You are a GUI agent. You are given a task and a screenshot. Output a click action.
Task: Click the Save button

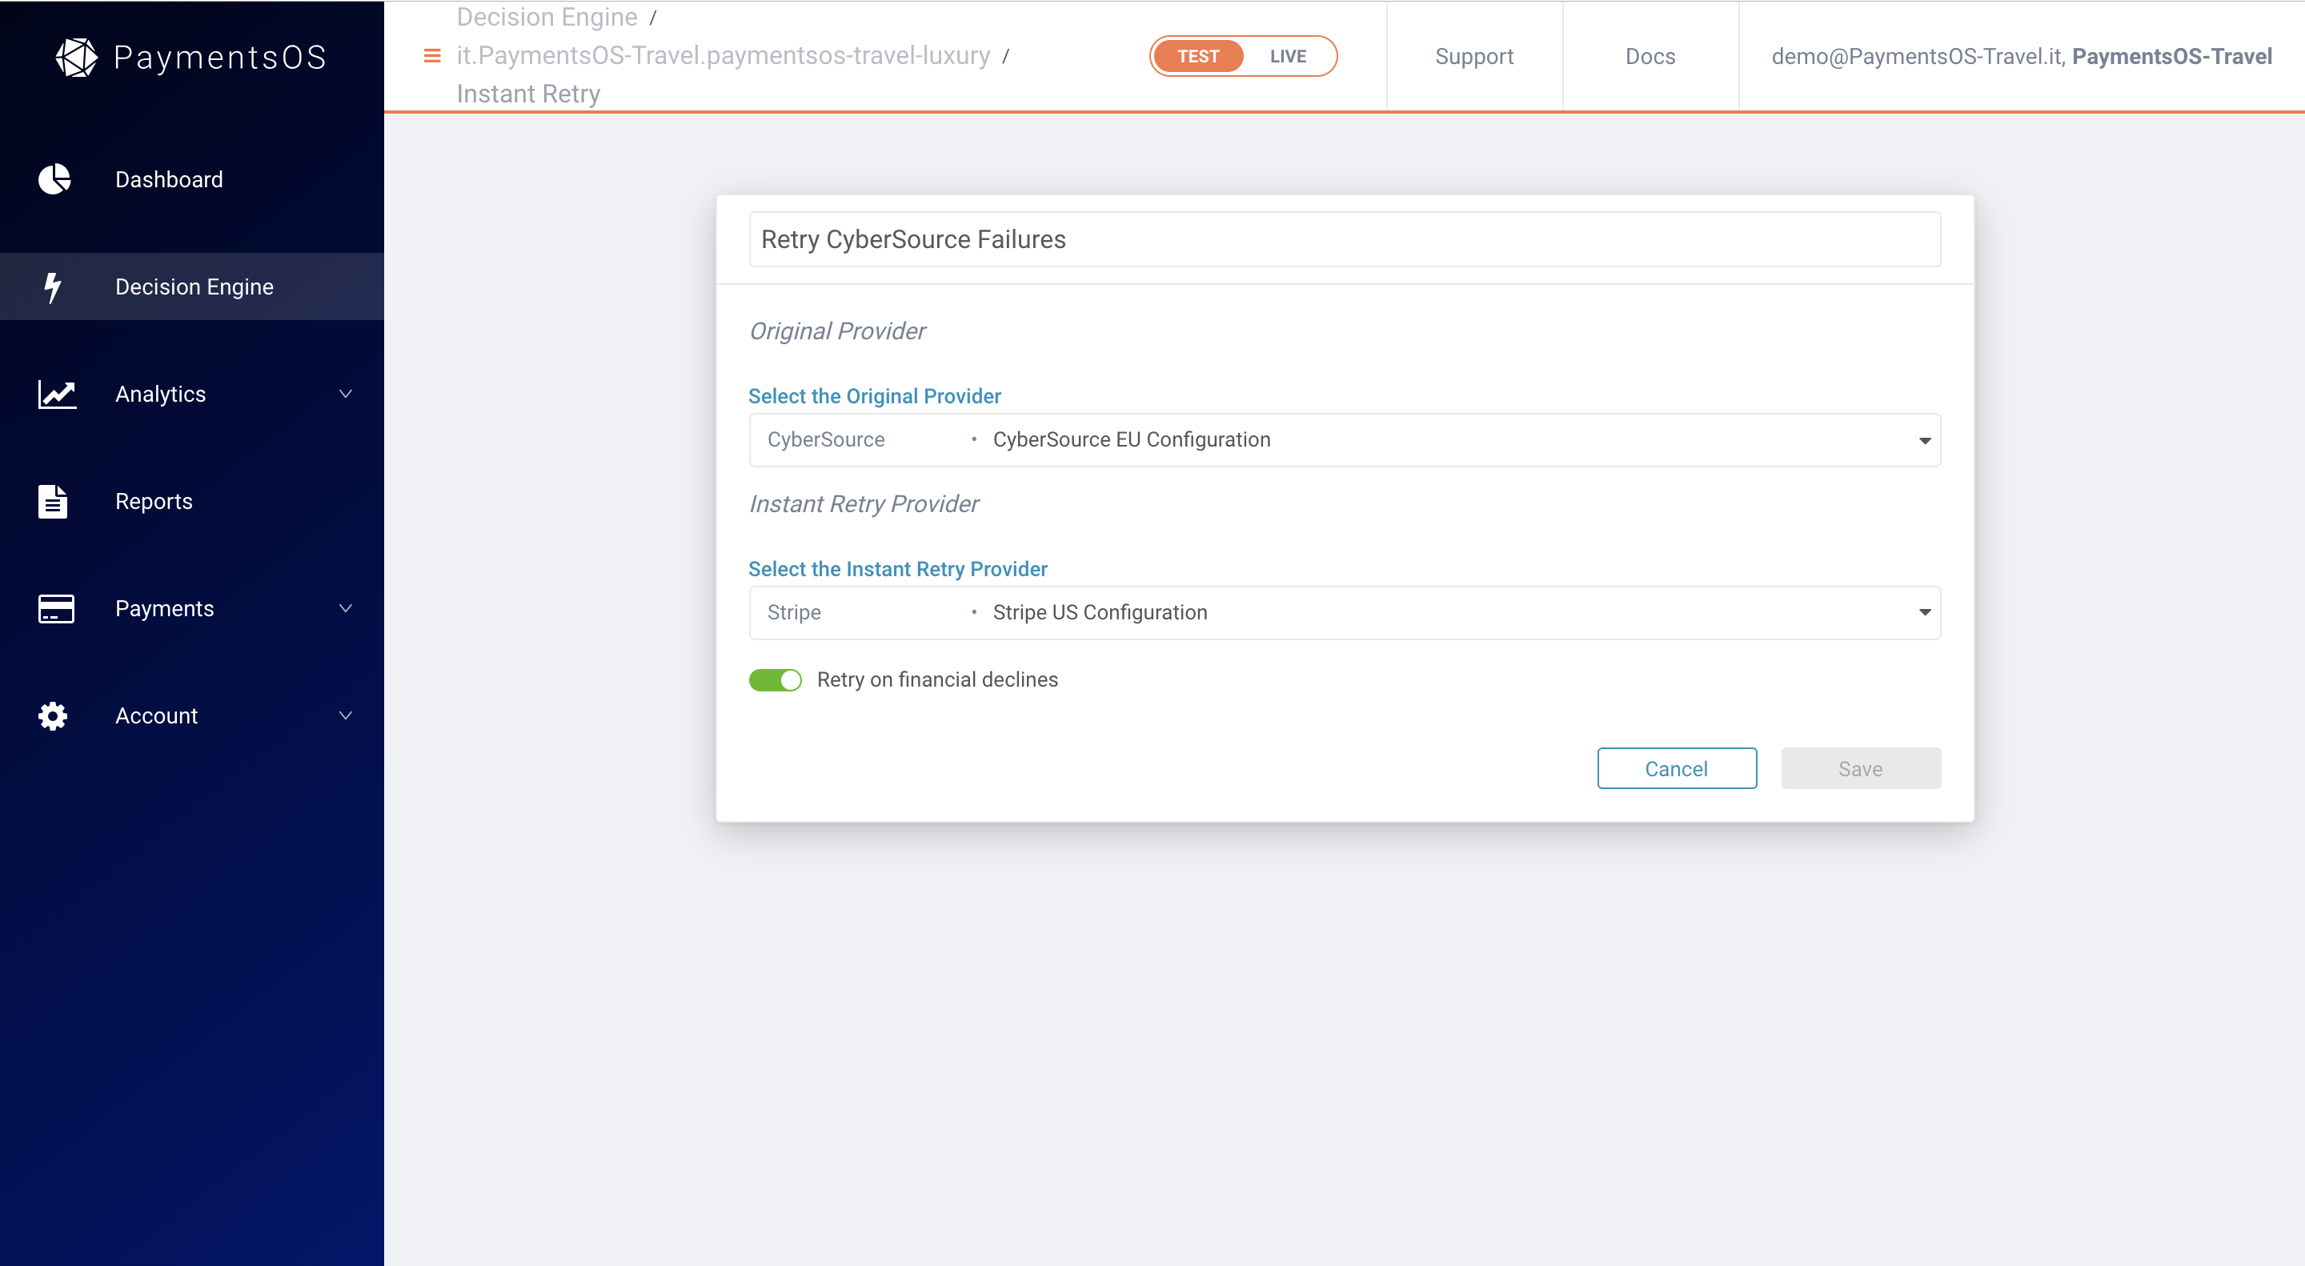pyautogui.click(x=1860, y=768)
